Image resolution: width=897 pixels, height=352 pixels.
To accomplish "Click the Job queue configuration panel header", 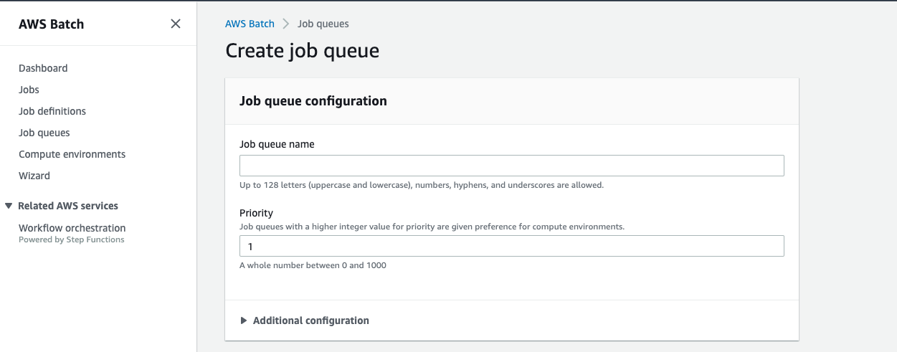I will [x=313, y=101].
